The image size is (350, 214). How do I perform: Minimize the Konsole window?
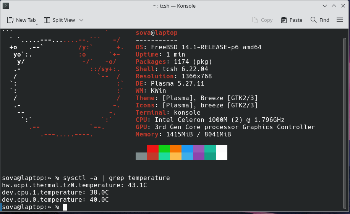pyautogui.click(x=325, y=6)
